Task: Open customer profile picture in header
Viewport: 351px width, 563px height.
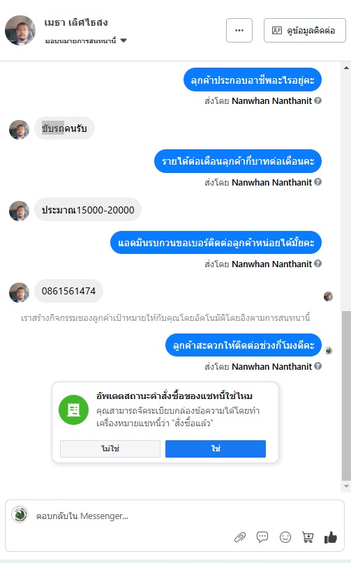Action: click(x=20, y=30)
